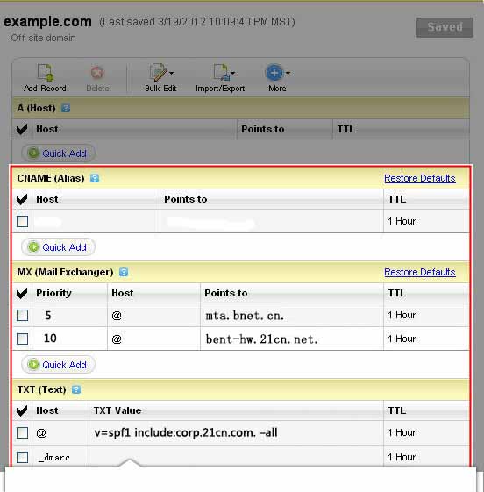The width and height of the screenshot is (484, 492).
Task: Click the Import/Export icon
Action: tap(221, 73)
